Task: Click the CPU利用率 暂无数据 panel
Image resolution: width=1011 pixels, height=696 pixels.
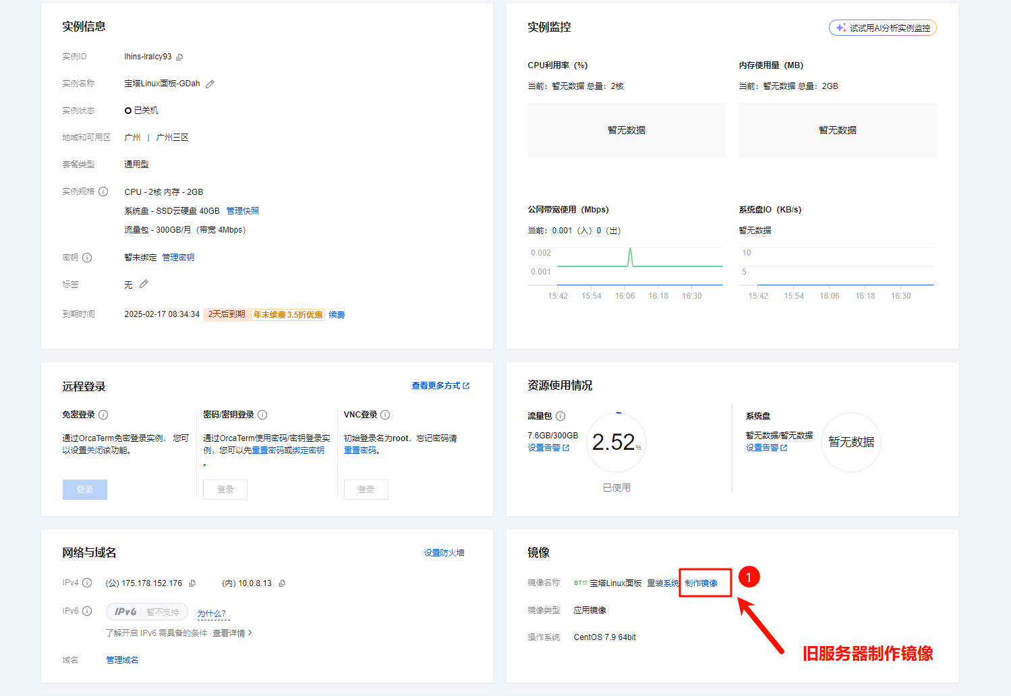Action: coord(627,130)
